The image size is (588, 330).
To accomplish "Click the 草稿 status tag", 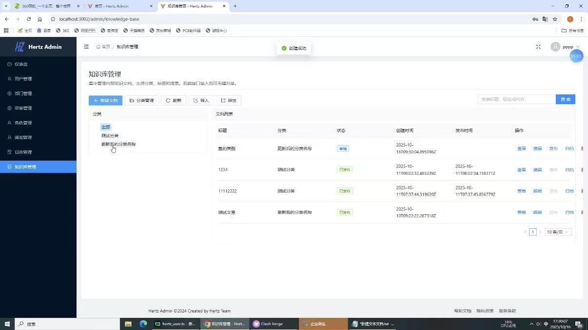I will click(343, 148).
